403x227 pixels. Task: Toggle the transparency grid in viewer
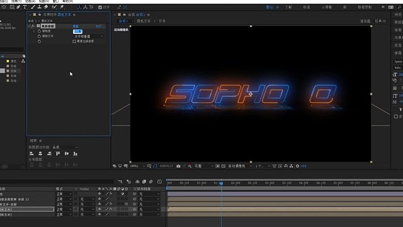coord(224,166)
